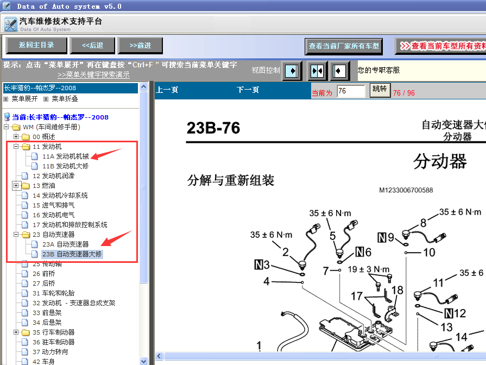486x365 pixels.
Task: Go to 下一页 next page
Action: point(248,90)
